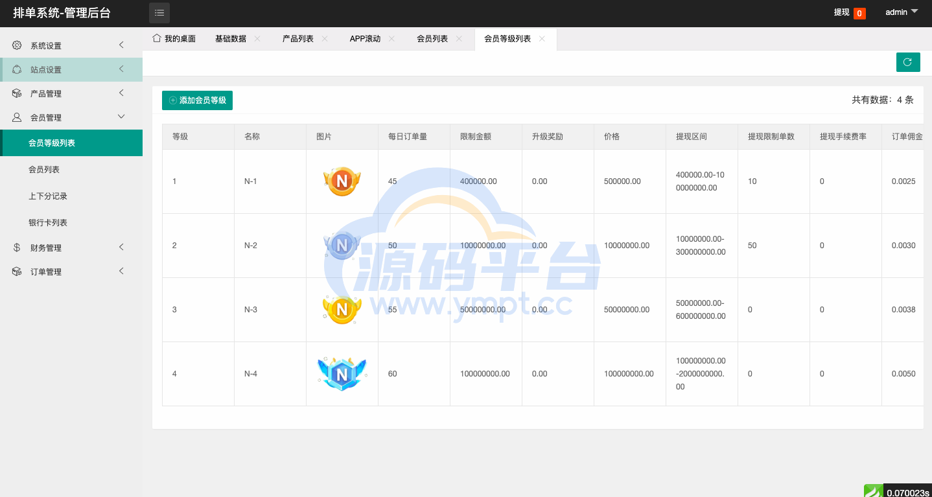Click the 排单系统-管理后台 title

coord(62,13)
